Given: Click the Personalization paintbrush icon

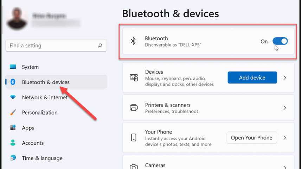Looking at the screenshot, I should click(13, 112).
